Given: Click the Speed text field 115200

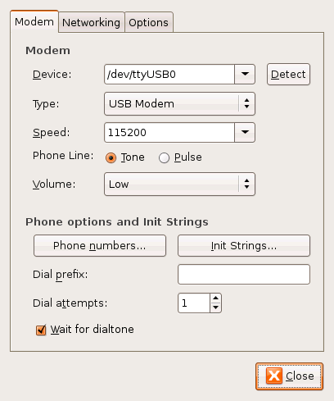Looking at the screenshot, I should [x=169, y=132].
